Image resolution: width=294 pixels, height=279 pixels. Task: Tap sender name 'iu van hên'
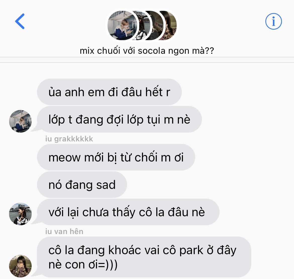tap(64, 231)
